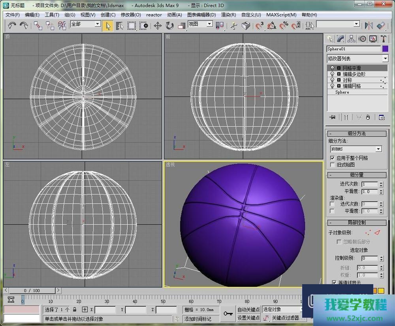Click the Pin Stack icon below modifier stack
The height and width of the screenshot is (326, 395).
click(333, 117)
